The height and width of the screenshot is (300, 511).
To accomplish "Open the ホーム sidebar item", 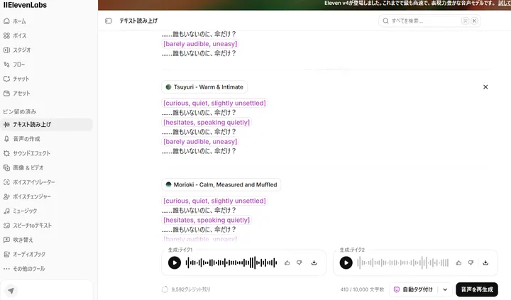I will (46, 21).
